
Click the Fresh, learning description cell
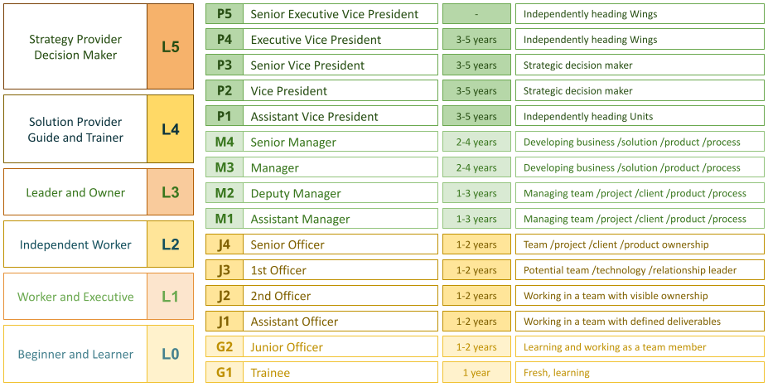(x=639, y=372)
